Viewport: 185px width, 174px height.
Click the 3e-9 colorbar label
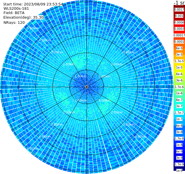click(179, 158)
